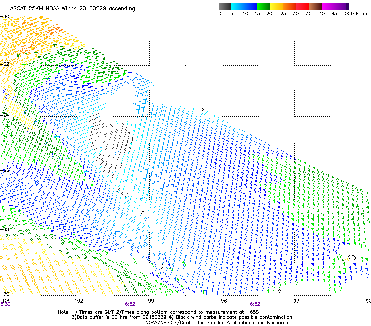Click the 6:32 time between -102 and -99

pos(130,304)
